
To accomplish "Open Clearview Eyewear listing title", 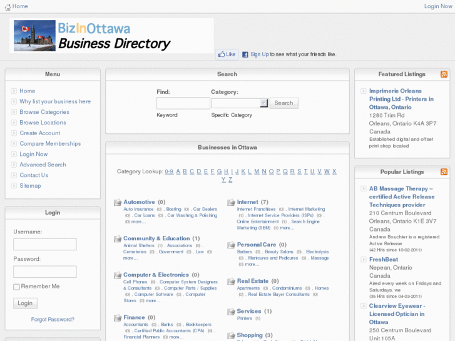I will tap(397, 314).
